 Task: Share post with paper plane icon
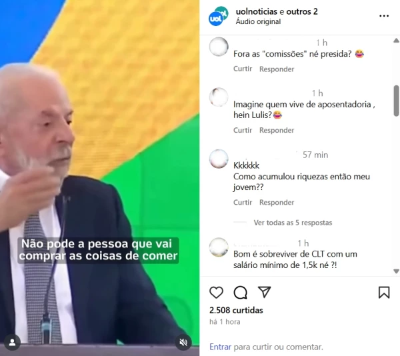264,292
